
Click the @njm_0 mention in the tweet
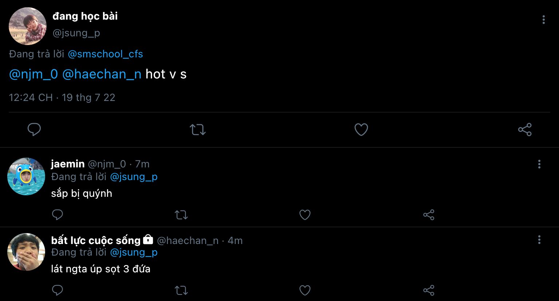(33, 74)
